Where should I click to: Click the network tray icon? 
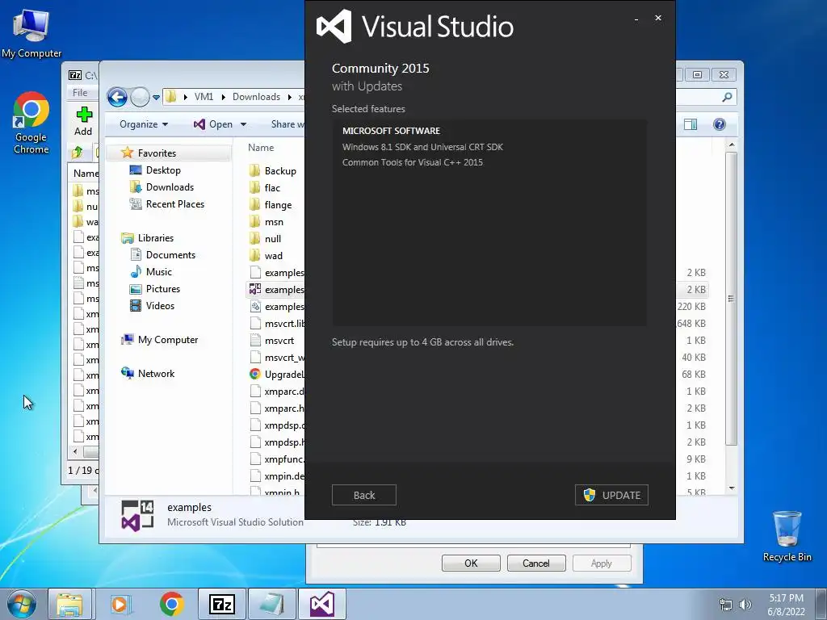tap(726, 605)
